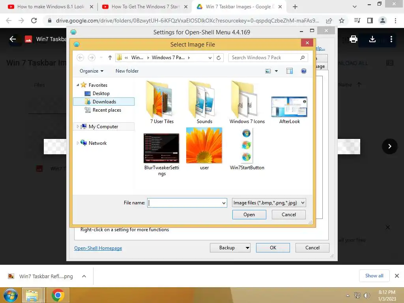Select the Win7StartButton image
The width and height of the screenshot is (404, 303).
[247, 149]
